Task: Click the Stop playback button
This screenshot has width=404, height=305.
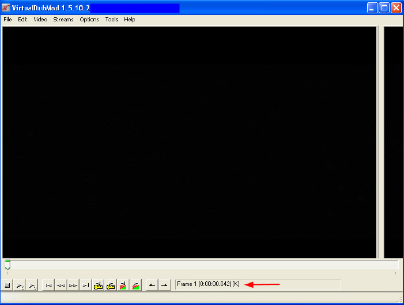Action: coord(7,285)
